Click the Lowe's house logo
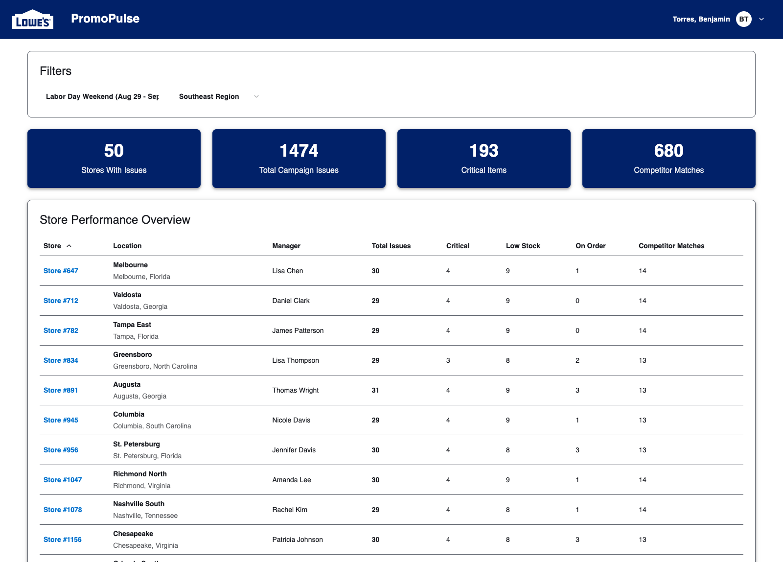Image resolution: width=783 pixels, height=562 pixels. (x=32, y=18)
